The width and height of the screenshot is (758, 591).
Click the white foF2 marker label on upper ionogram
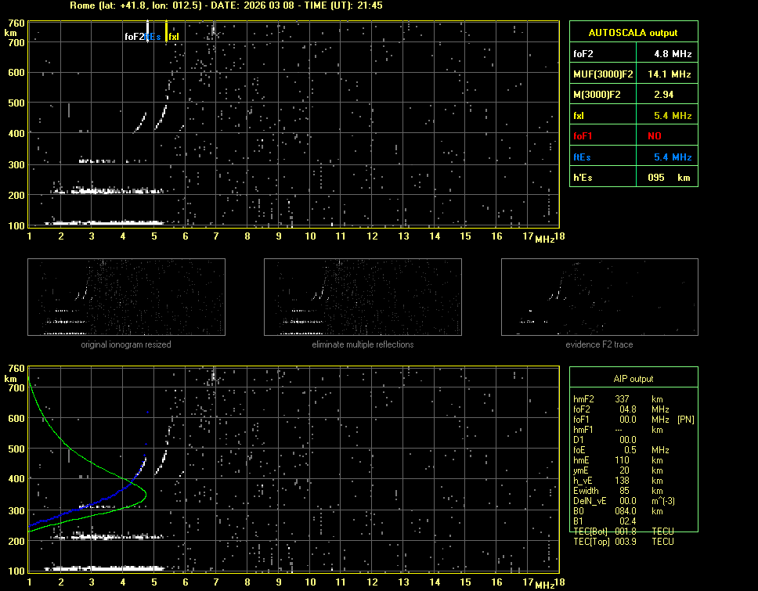(134, 37)
